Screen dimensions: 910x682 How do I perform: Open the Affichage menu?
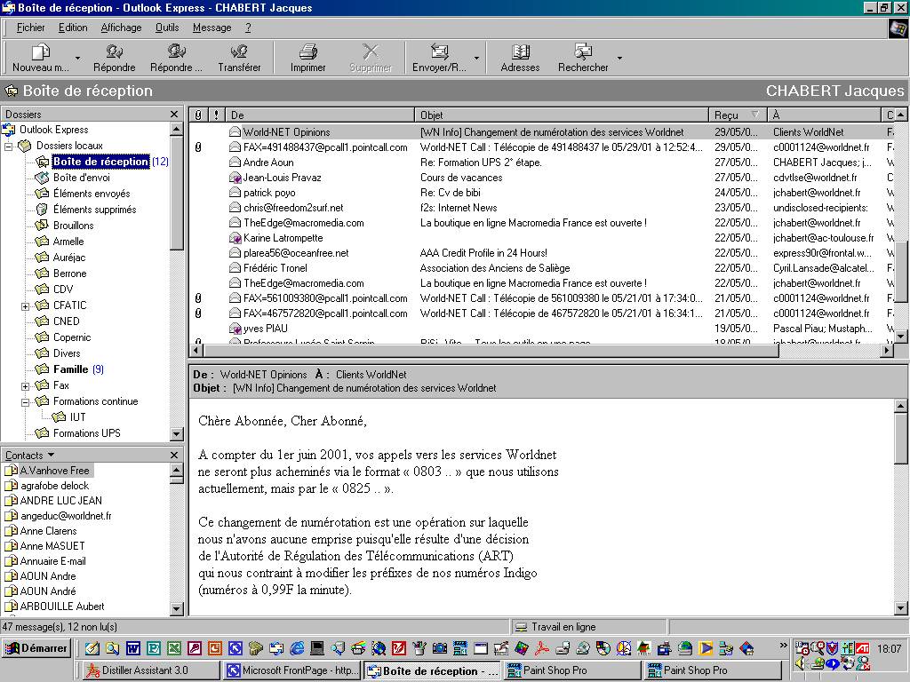pyautogui.click(x=121, y=28)
